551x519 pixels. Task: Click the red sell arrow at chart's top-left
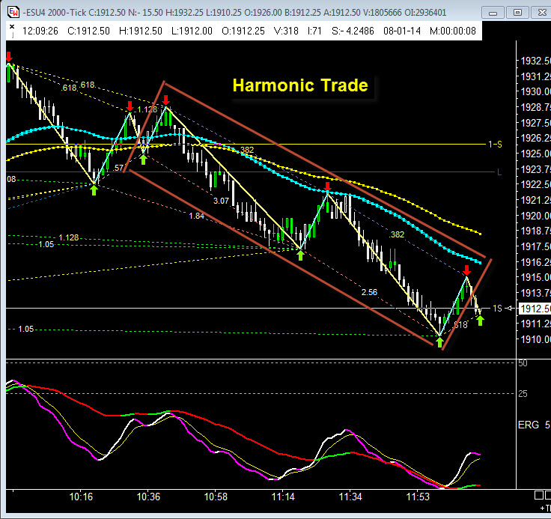pos(9,57)
